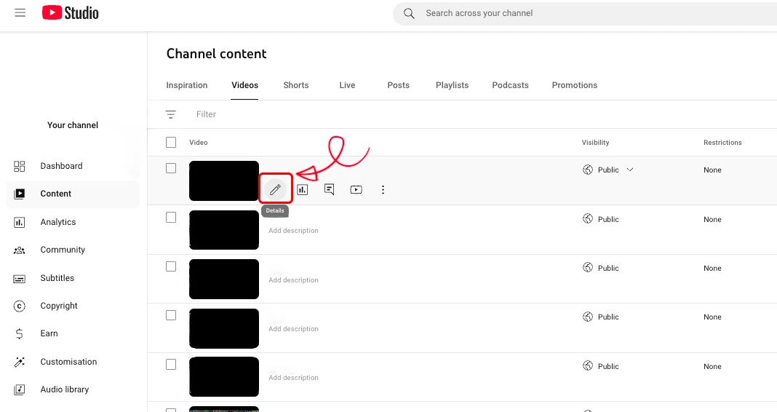Open the third listed video's thumbnail
The image size is (777, 412).
(x=224, y=279)
